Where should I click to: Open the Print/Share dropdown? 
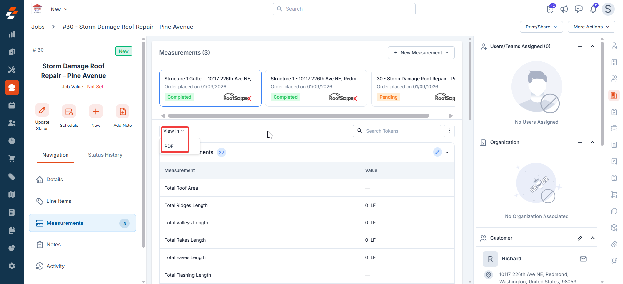541,27
